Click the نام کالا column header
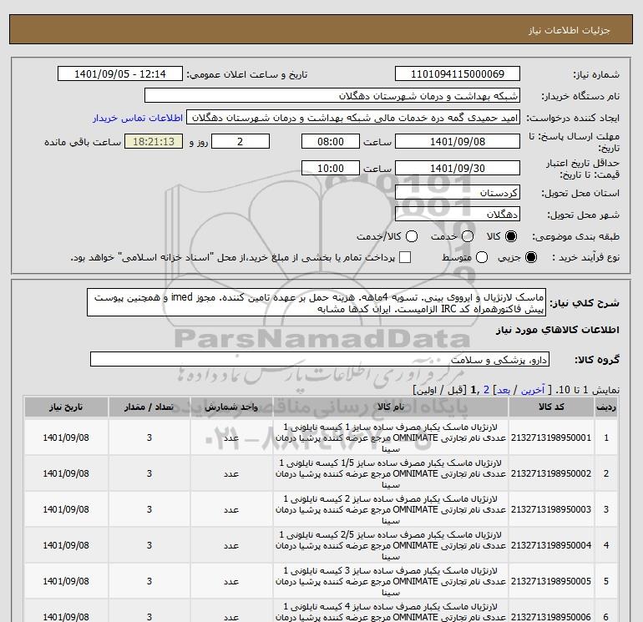 coord(391,407)
